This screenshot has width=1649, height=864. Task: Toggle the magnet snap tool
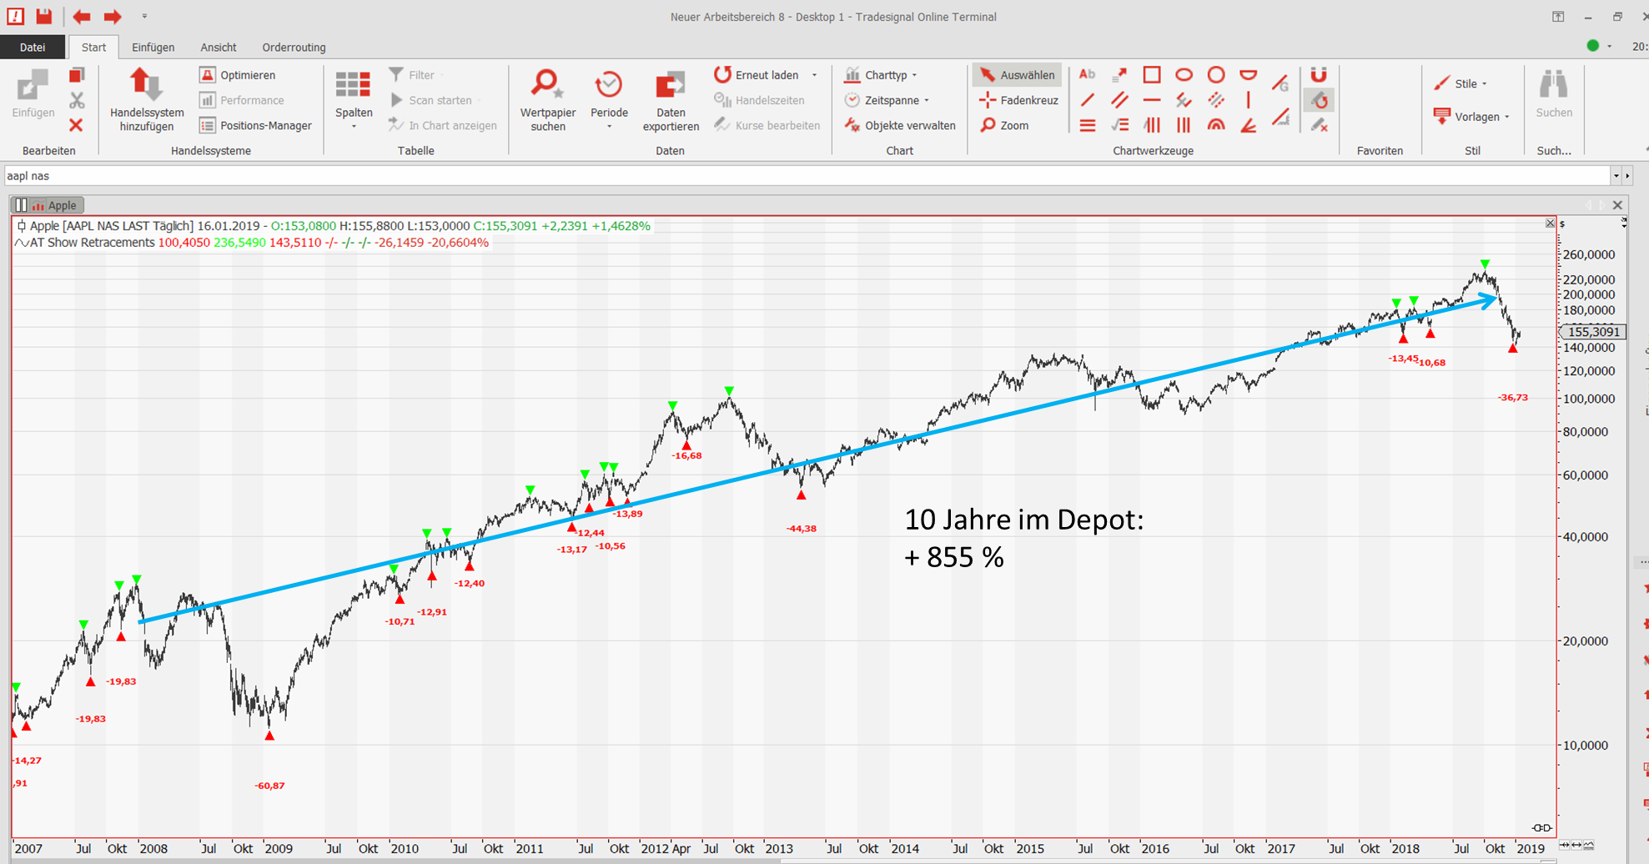1318,75
